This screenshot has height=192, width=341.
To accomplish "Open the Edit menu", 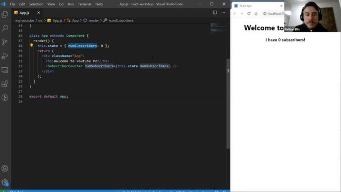I will [22, 4].
